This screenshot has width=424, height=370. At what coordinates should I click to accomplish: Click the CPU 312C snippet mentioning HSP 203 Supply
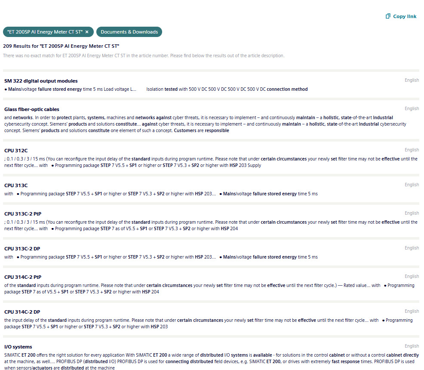tap(211, 162)
